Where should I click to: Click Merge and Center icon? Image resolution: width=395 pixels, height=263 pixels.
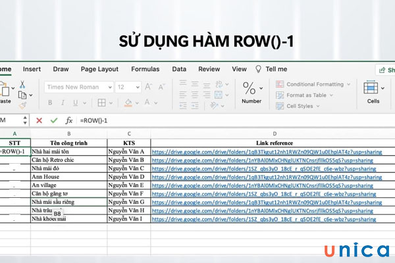[x=219, y=95]
